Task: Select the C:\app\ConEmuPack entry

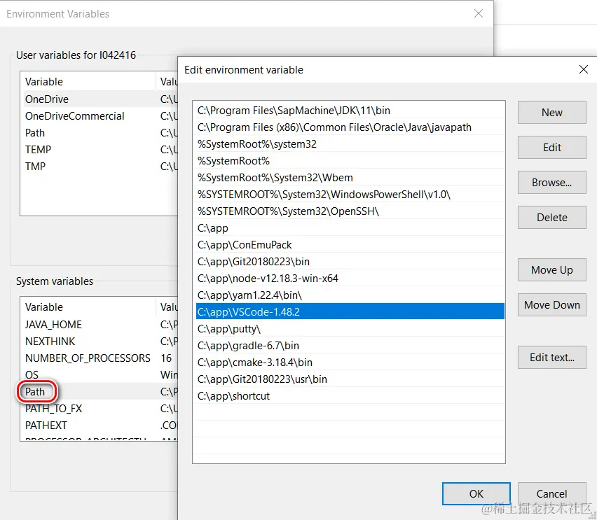Action: tap(350, 244)
